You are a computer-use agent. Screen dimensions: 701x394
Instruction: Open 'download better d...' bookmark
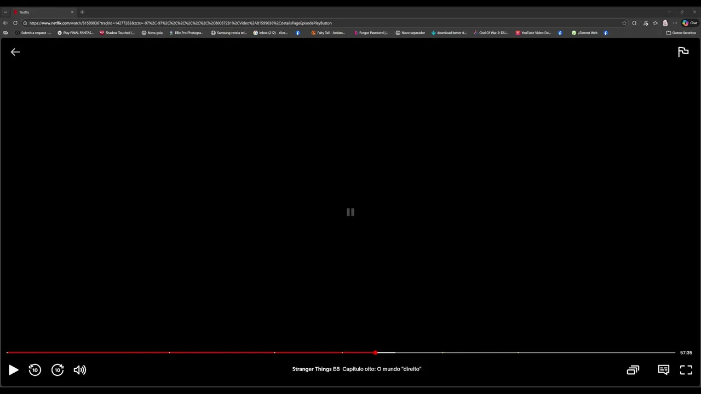pos(449,33)
